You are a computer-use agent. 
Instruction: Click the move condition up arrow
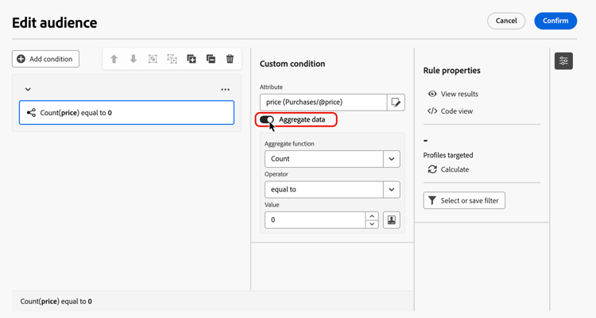tap(114, 59)
